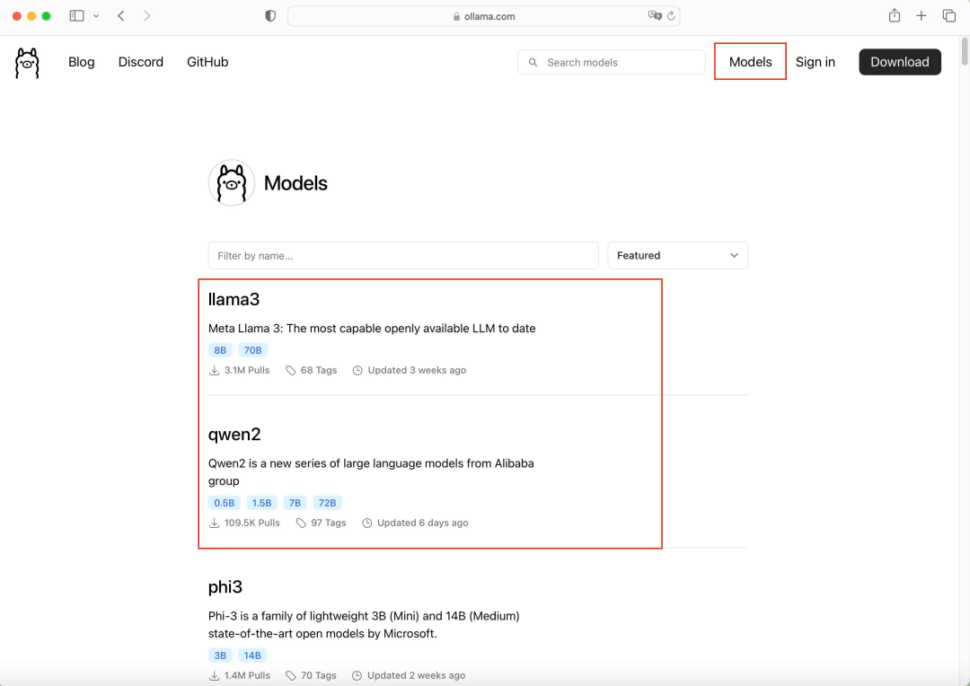Click the Search models field
This screenshot has height=686, width=970.
click(x=612, y=62)
